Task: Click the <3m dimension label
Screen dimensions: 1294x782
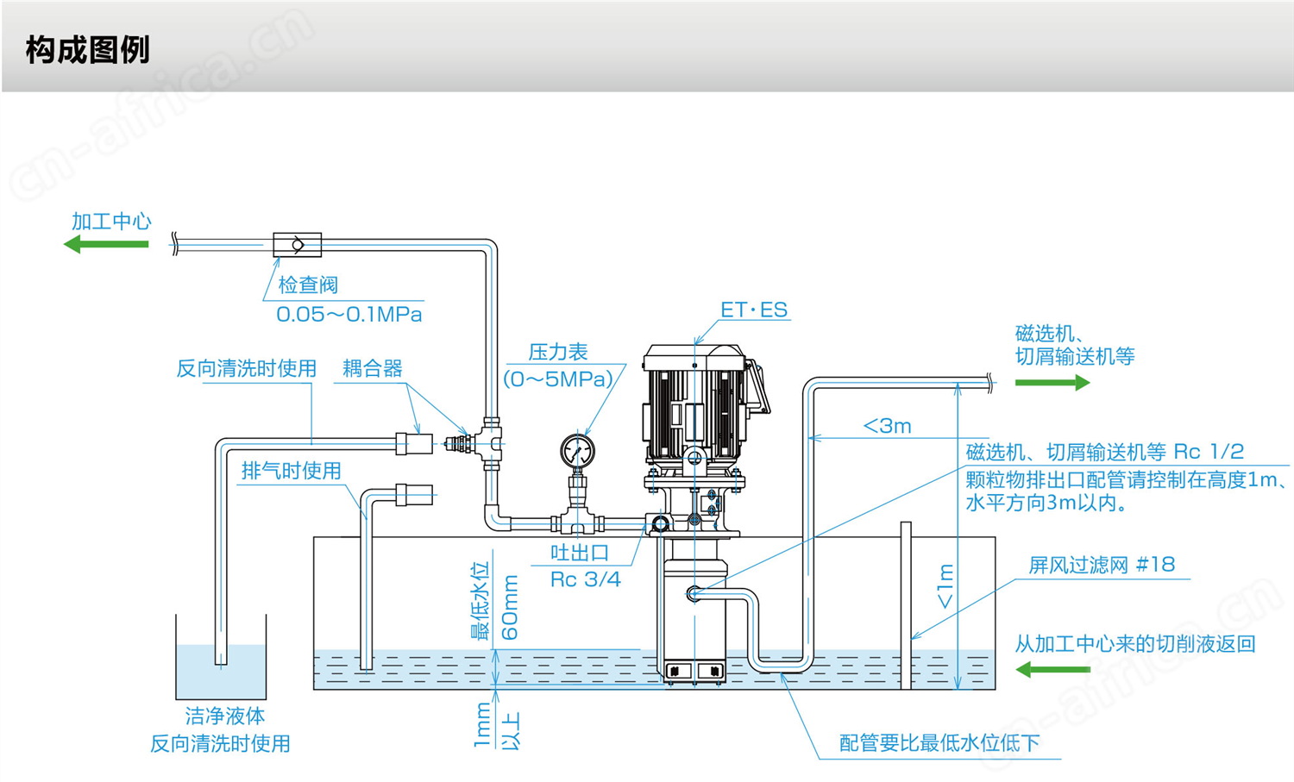Action: tap(887, 426)
